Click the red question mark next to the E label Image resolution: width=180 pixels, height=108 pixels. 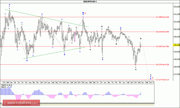pos(153,78)
